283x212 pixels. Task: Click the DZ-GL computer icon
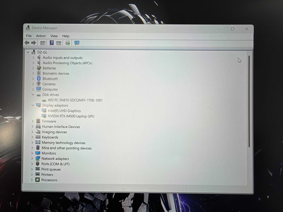point(33,52)
